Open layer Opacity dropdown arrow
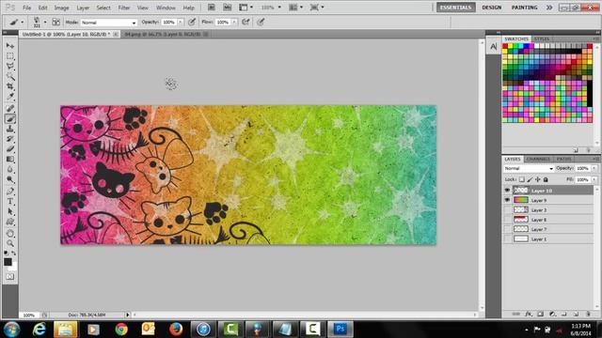This screenshot has width=602, height=338. pos(594,169)
